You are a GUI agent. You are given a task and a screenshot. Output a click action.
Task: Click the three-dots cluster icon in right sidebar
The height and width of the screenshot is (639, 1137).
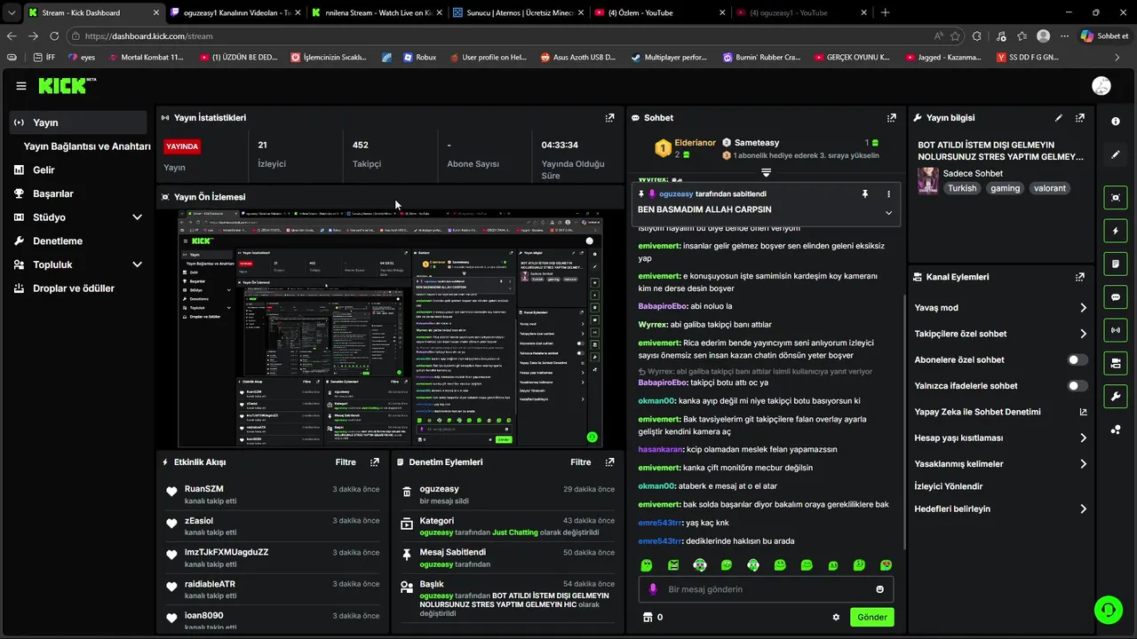click(1116, 430)
